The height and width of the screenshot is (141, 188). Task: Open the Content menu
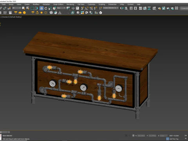[x=130, y=4]
